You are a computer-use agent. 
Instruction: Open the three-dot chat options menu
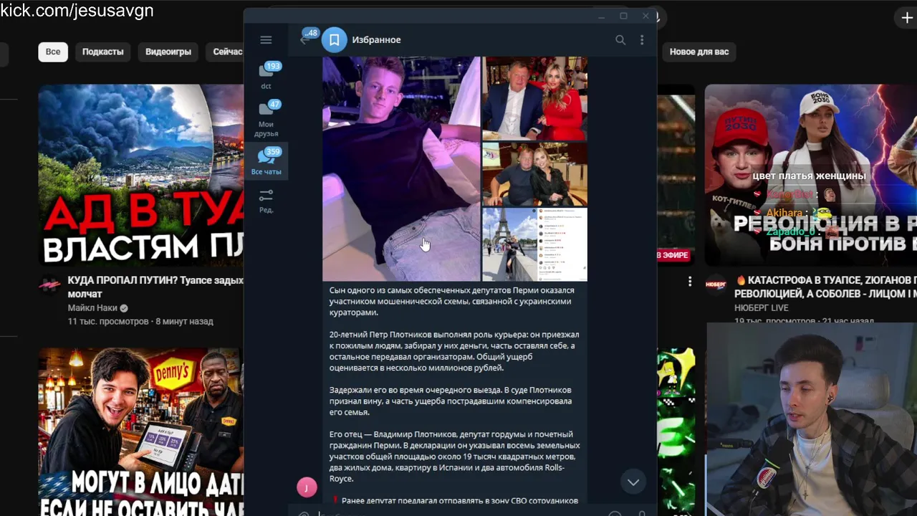[642, 40]
